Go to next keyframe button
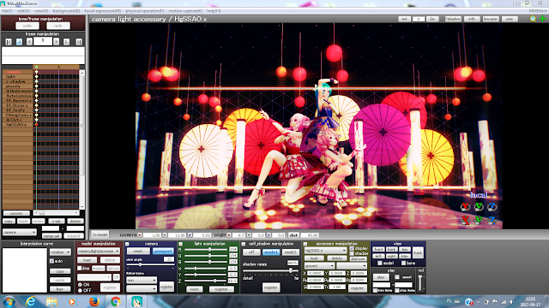Viewport: 549px width, 308px height. click(66, 42)
